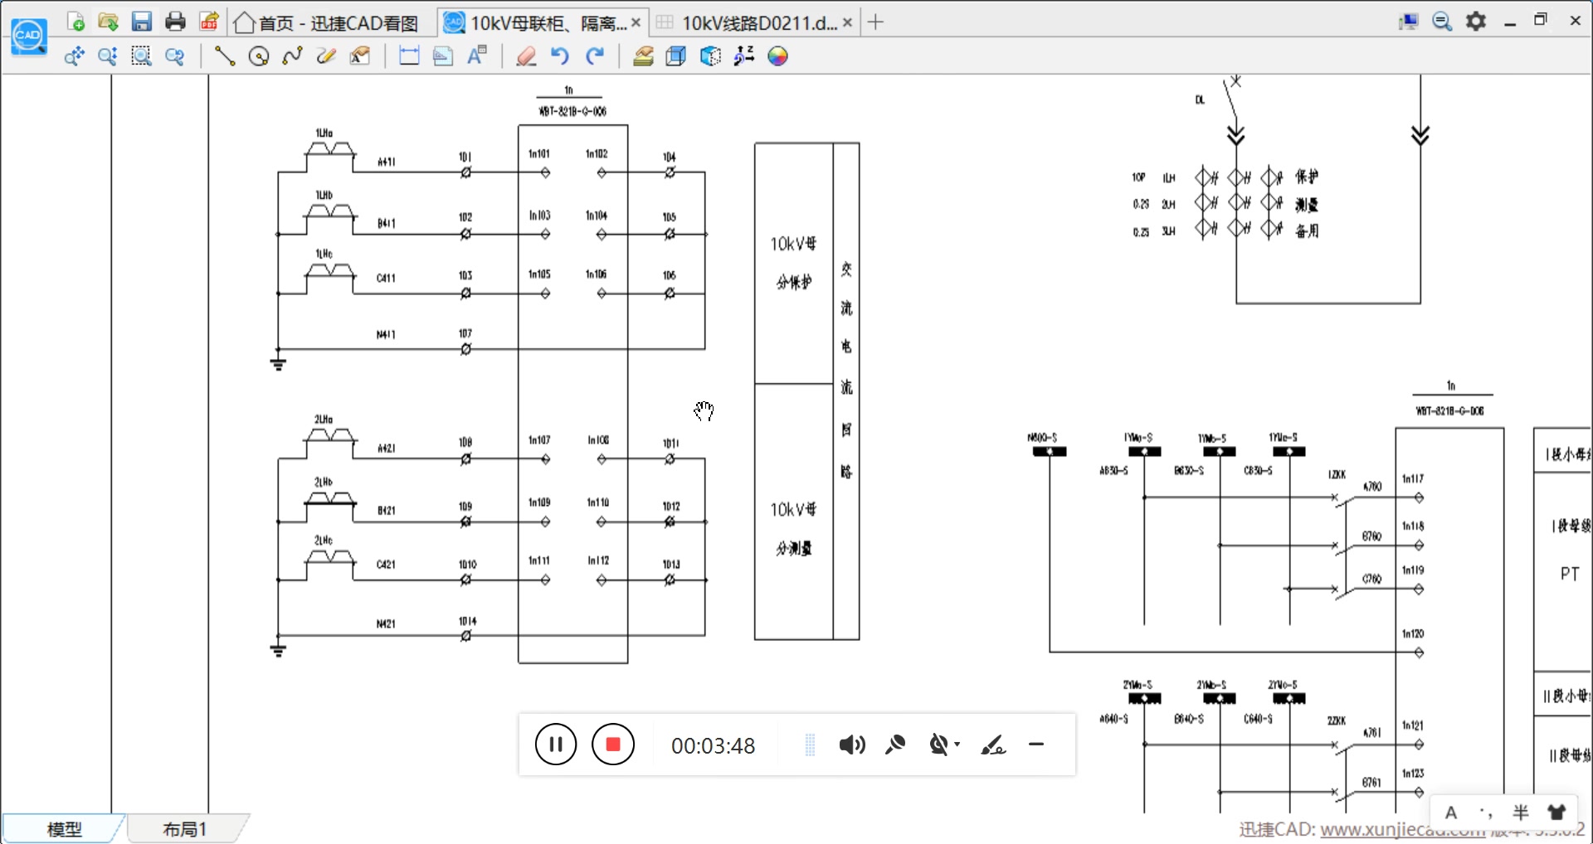Click the blue CAD application logo
The image size is (1593, 844).
coord(29,36)
